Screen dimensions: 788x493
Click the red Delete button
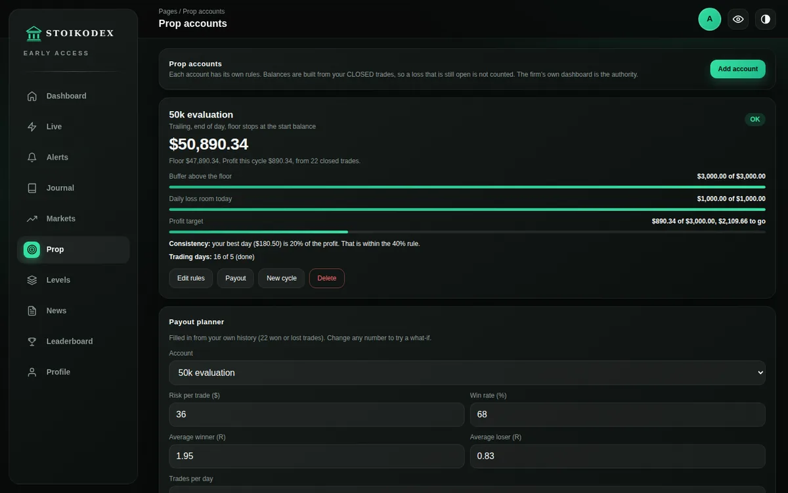[326, 278]
